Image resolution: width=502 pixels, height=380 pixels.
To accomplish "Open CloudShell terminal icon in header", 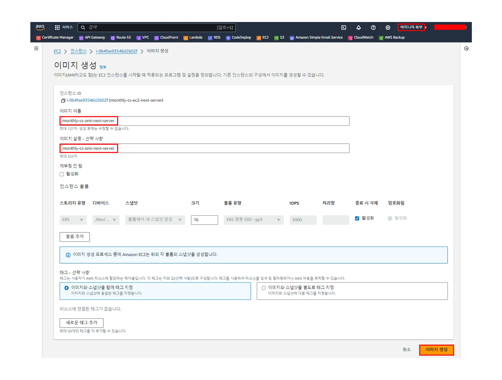I will 344,27.
